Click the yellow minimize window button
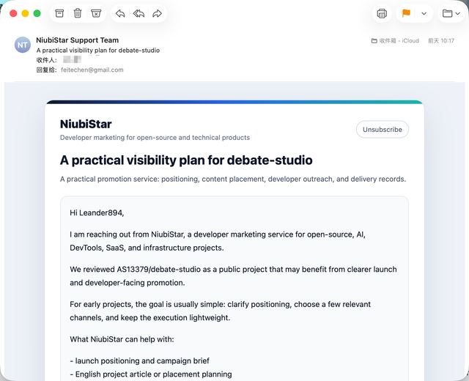The width and height of the screenshot is (469, 381). pyautogui.click(x=25, y=13)
